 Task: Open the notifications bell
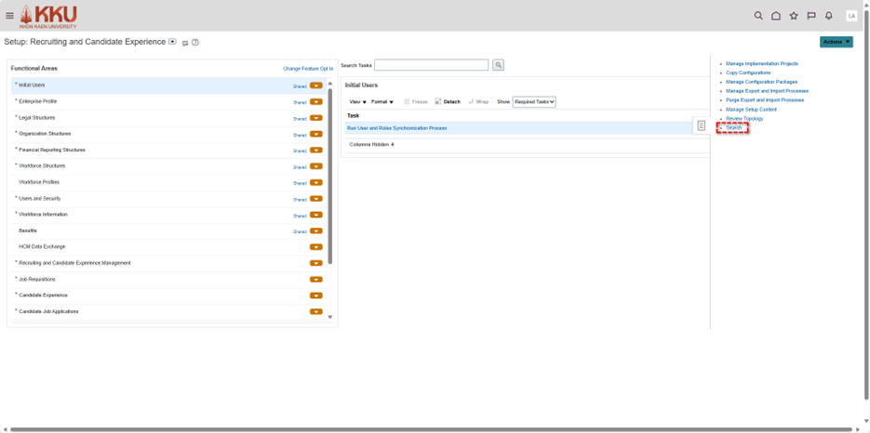829,16
